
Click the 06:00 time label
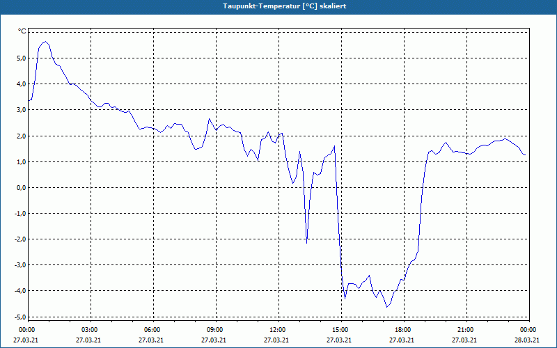153,330
